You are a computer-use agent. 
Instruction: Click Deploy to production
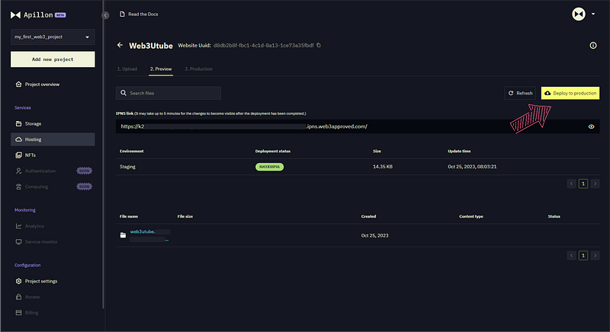click(x=570, y=93)
